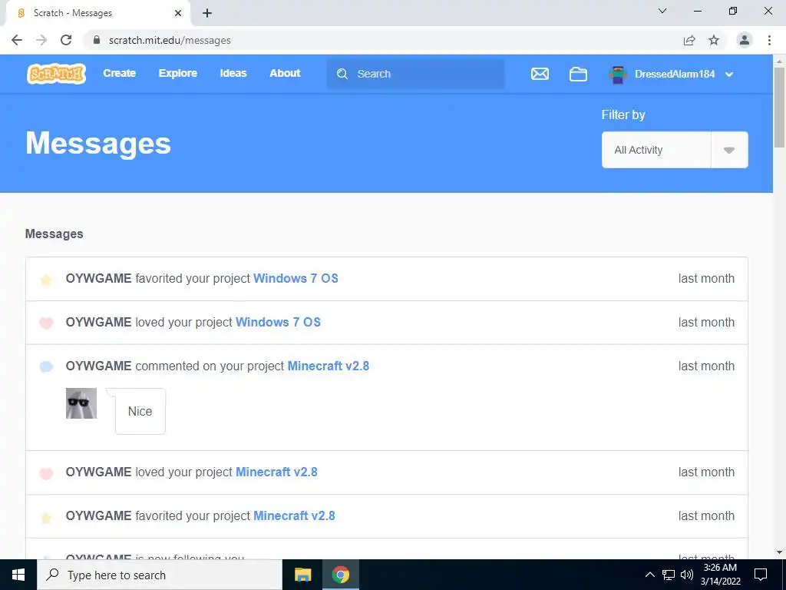Screen dimensions: 786x590
Task: Open the tab search chevron
Action: click(x=662, y=11)
